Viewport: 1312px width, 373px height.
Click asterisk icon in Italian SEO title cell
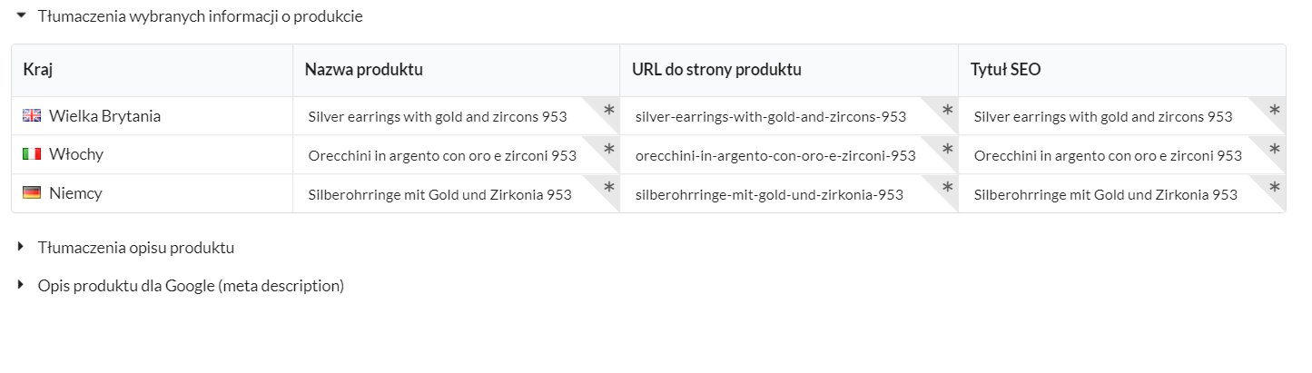pos(1275,148)
